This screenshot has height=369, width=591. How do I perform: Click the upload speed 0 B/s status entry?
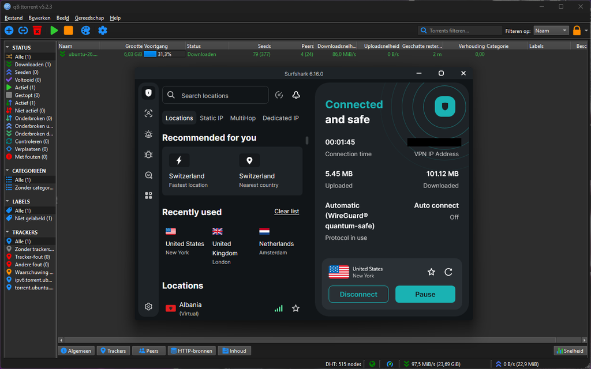(517, 364)
